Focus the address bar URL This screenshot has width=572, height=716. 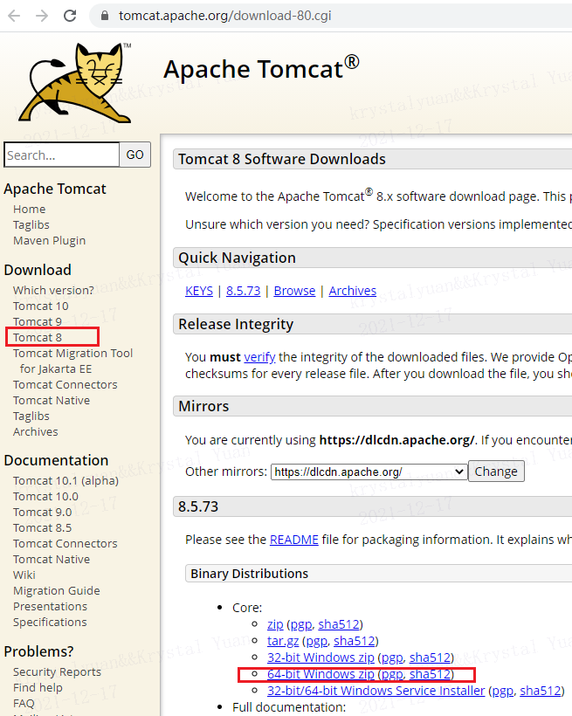point(224,16)
